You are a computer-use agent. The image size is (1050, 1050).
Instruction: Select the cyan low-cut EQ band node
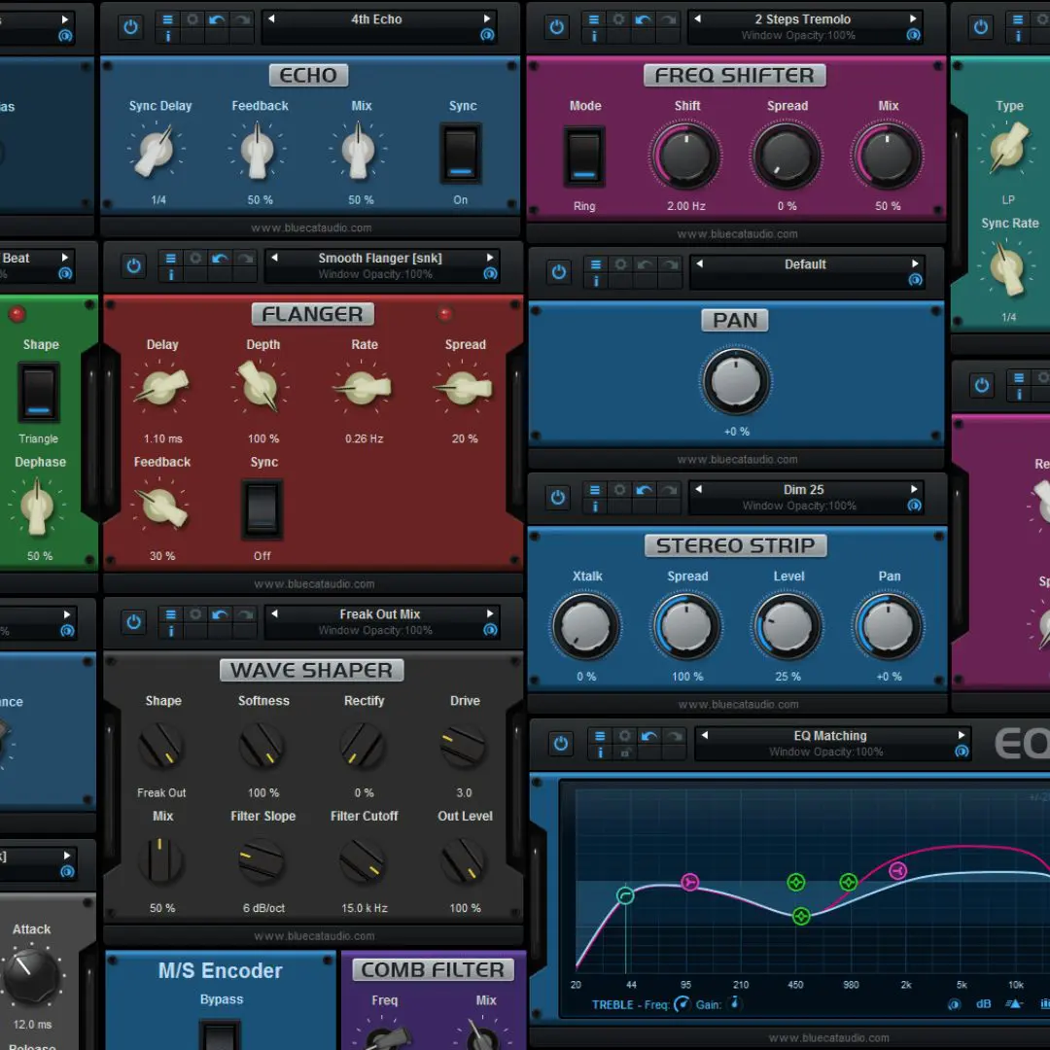[x=625, y=895]
